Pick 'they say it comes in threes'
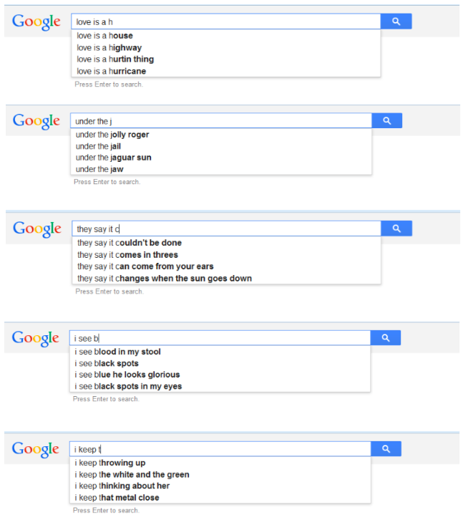This screenshot has width=463, height=515. (x=127, y=255)
